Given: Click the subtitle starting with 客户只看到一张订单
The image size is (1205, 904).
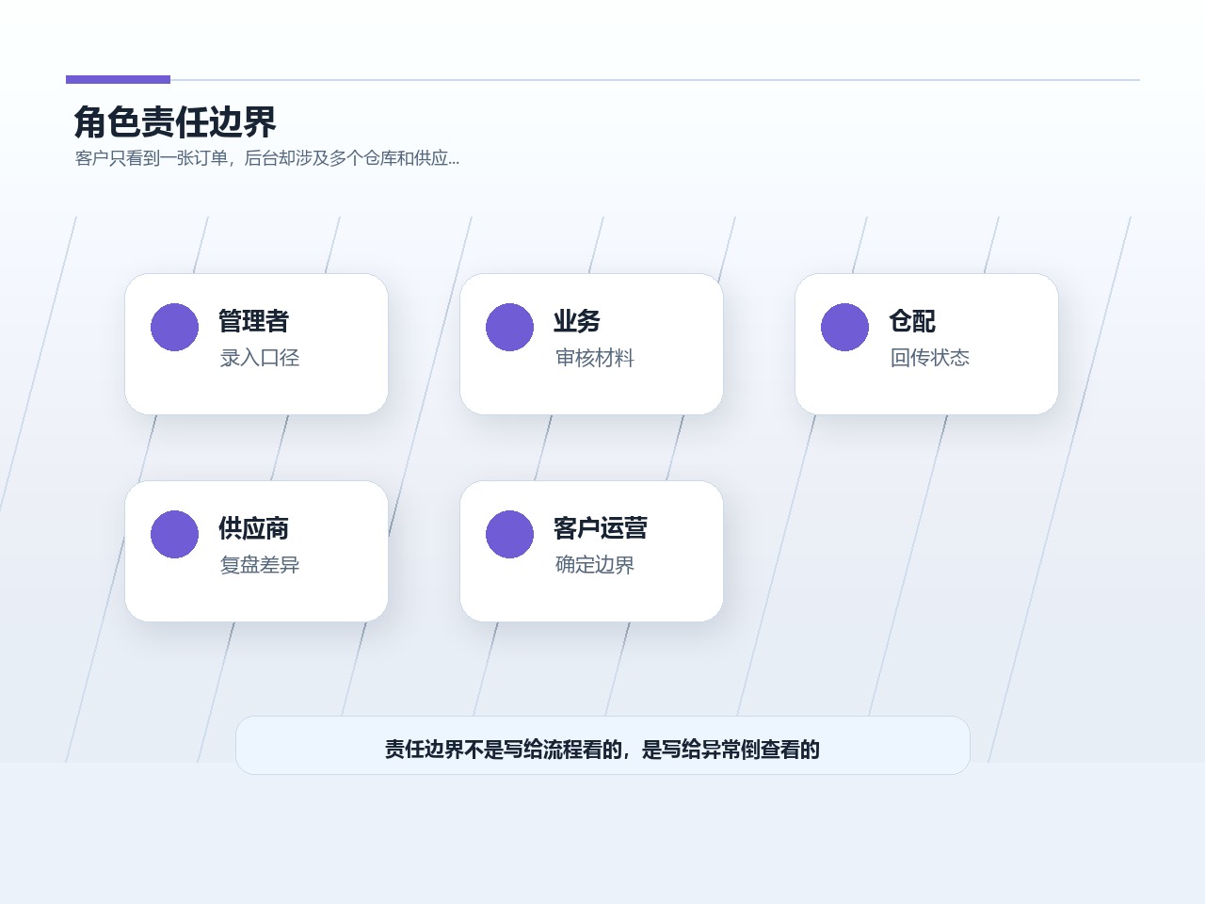Looking at the screenshot, I should pyautogui.click(x=267, y=158).
